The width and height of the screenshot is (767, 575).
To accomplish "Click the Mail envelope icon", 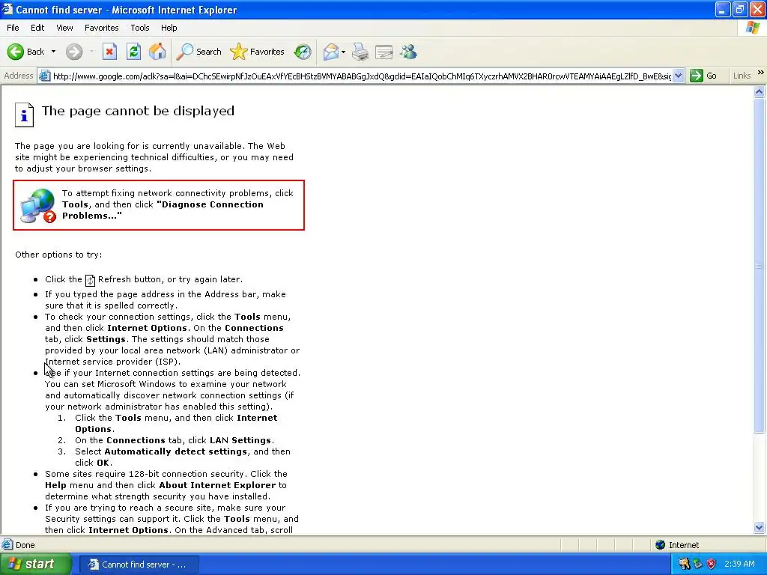I will [331, 52].
